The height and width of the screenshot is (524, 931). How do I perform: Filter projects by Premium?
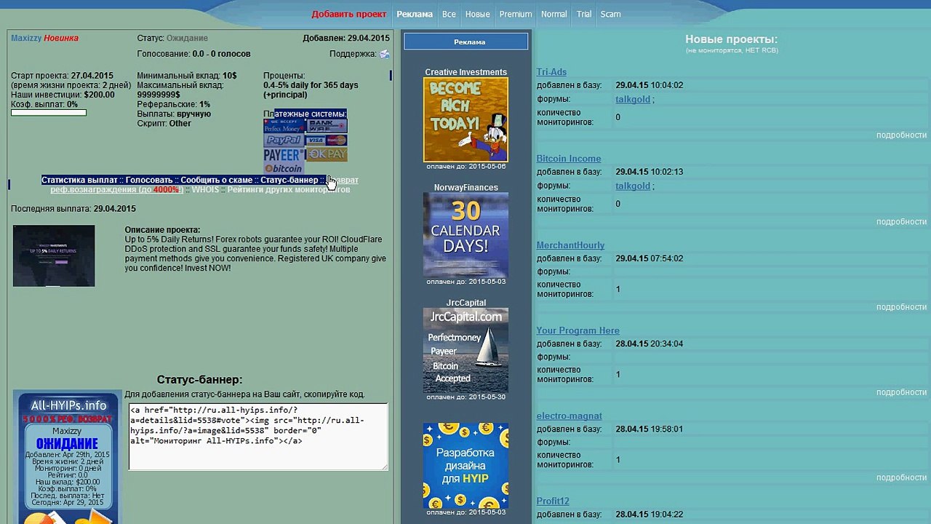click(516, 14)
